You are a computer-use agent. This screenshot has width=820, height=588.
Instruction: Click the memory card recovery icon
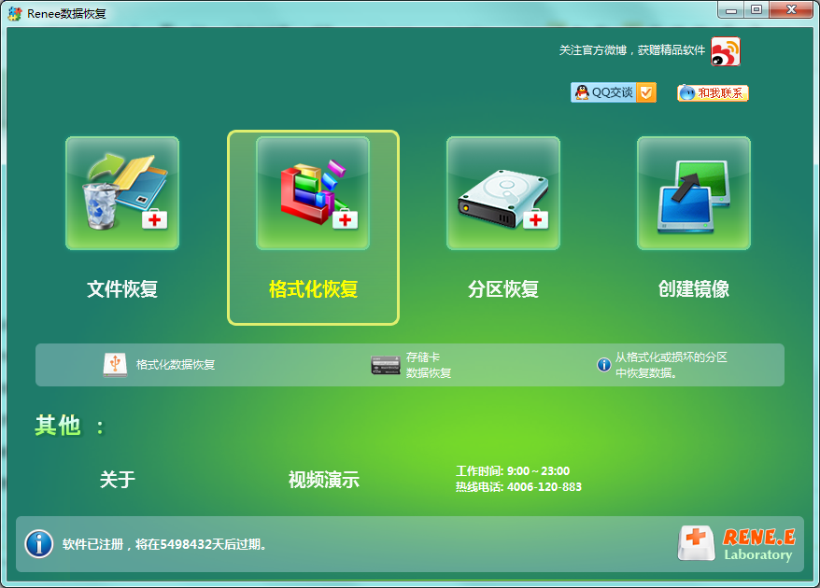(385, 365)
